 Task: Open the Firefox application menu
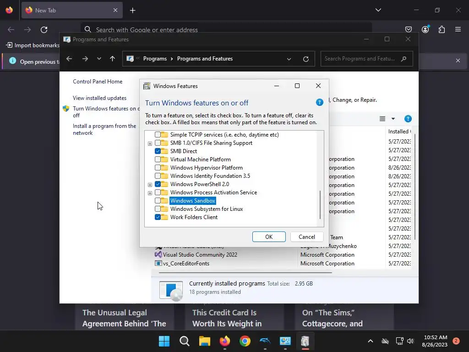pos(458,29)
